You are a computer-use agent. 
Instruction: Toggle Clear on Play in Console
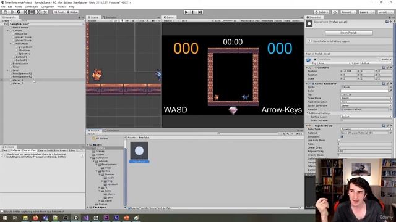coord(29,150)
